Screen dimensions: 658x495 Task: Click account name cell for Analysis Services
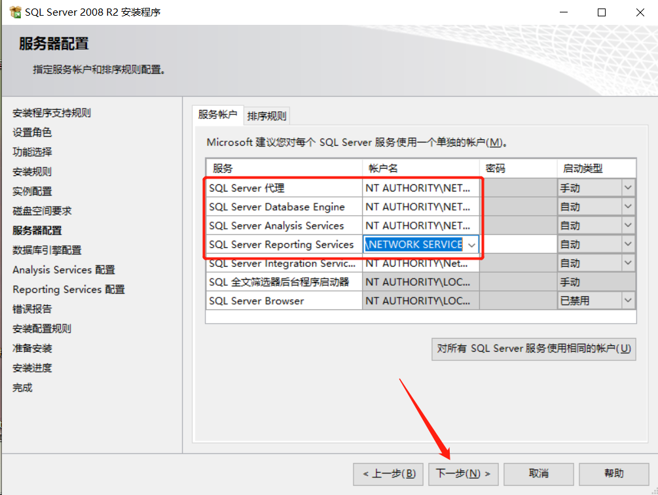[421, 226]
